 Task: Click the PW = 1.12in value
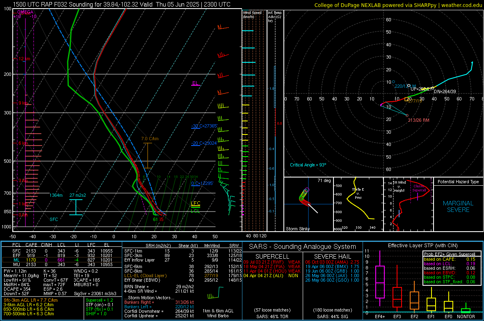(16, 271)
